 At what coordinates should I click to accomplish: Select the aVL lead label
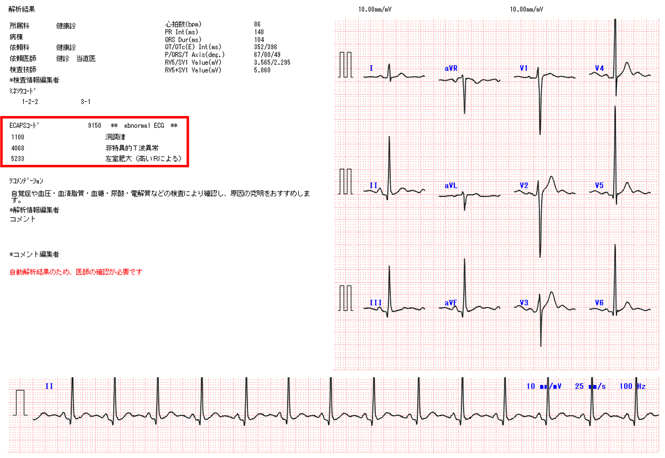tap(451, 186)
